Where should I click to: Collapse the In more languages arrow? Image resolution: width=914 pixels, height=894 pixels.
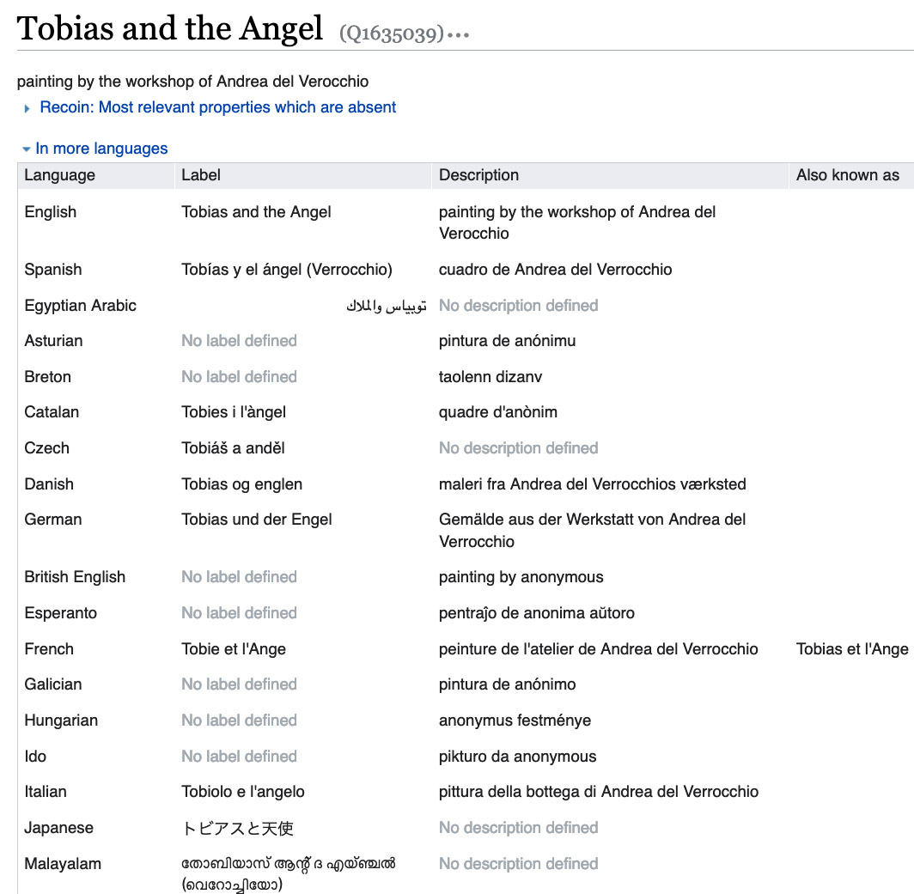27,149
